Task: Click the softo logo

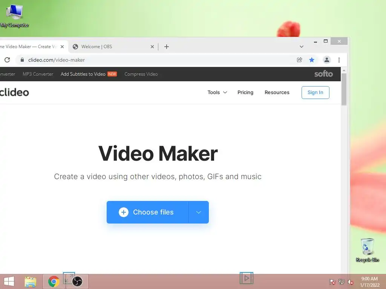Action: tap(323, 74)
